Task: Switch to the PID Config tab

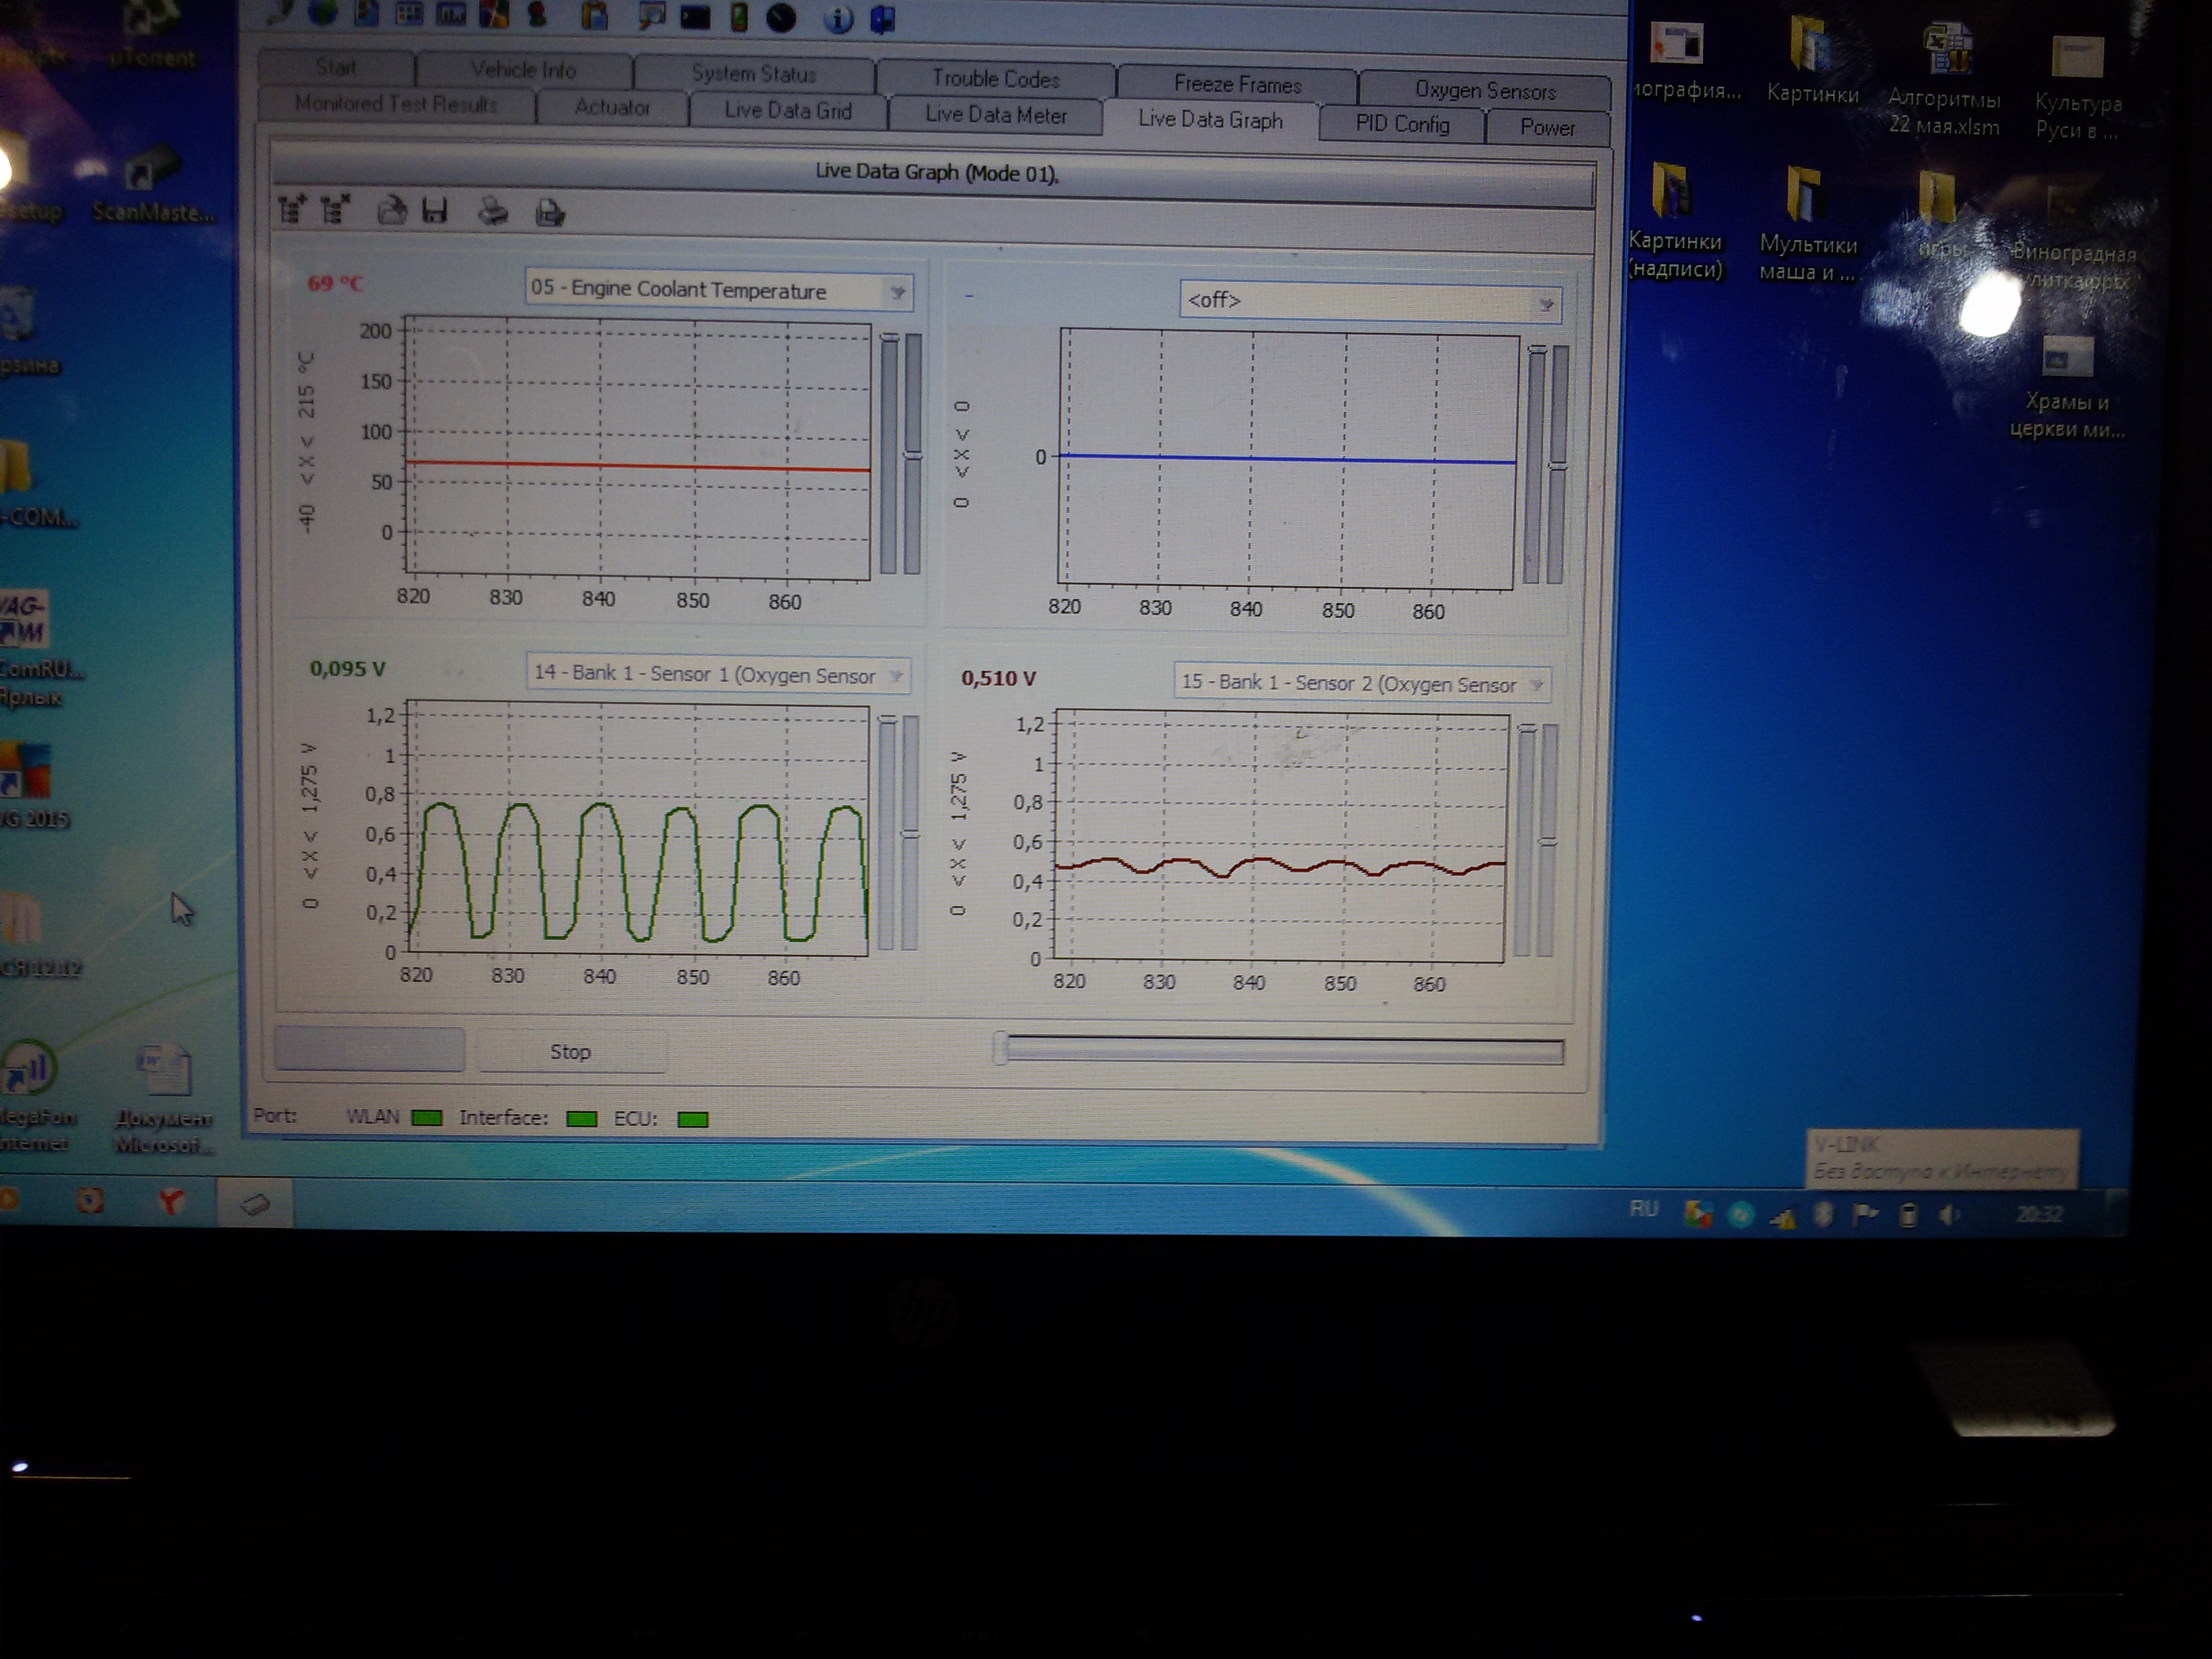Action: (1402, 124)
